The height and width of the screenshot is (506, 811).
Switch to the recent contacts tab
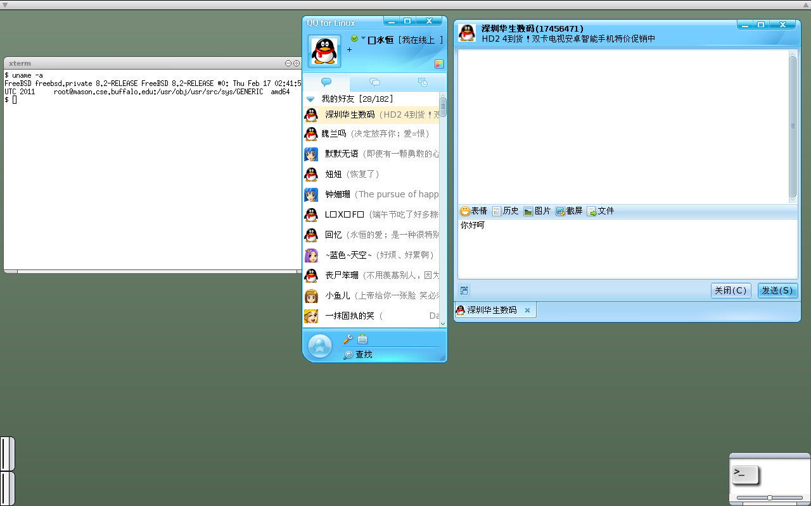(x=423, y=82)
